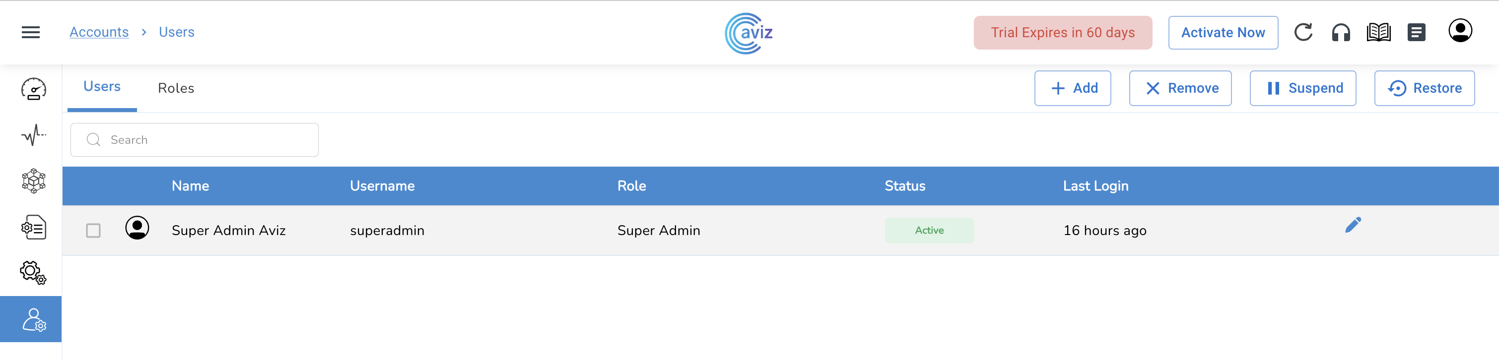Viewport: 1499px width, 360px height.
Task: Follow the Accounts breadcrumb link
Action: (x=99, y=33)
